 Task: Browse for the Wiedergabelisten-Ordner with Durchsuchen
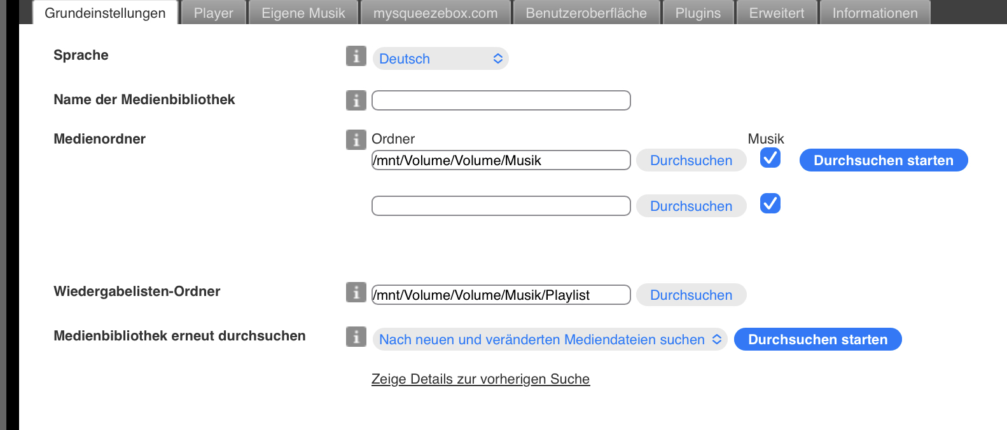point(691,295)
